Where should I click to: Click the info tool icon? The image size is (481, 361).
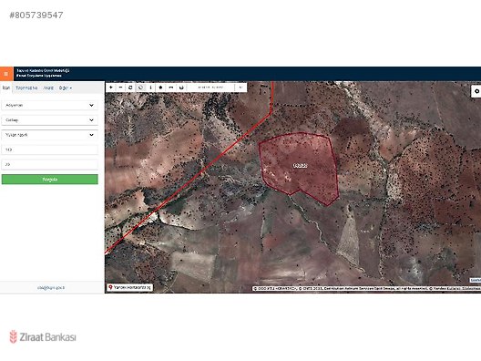(x=150, y=88)
